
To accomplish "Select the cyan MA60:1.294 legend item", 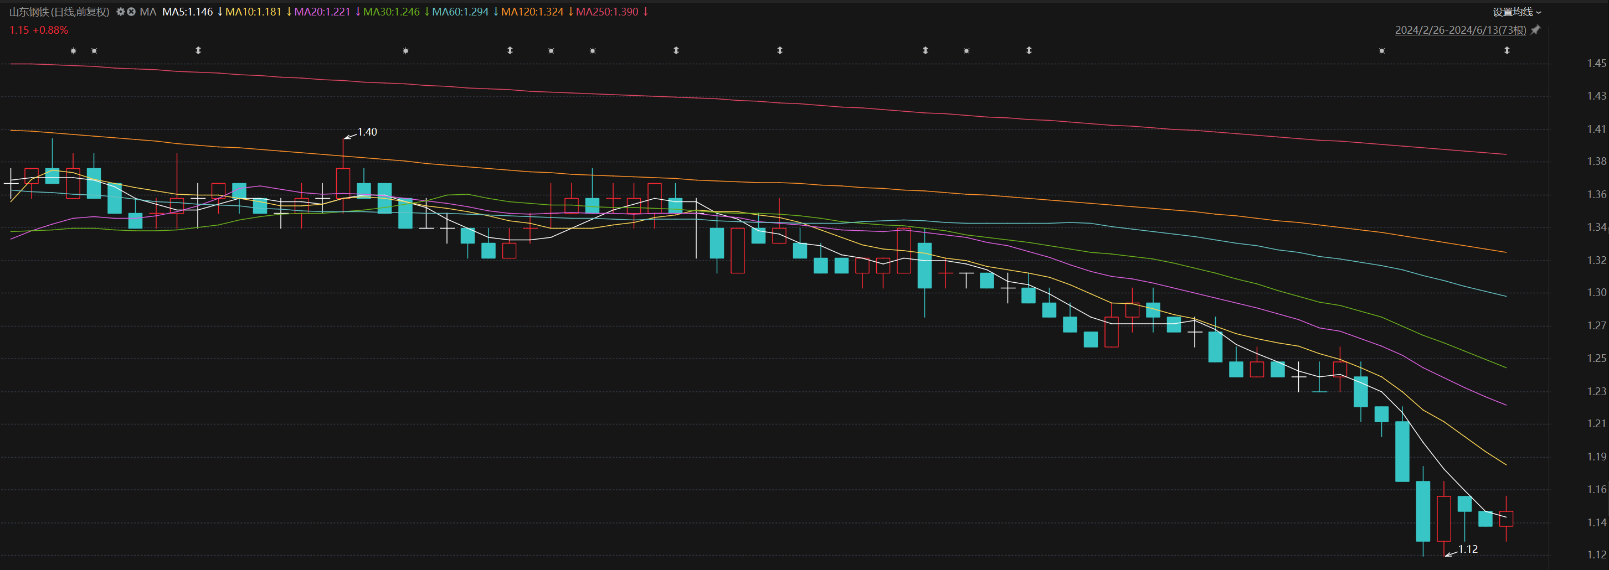I will 460,12.
